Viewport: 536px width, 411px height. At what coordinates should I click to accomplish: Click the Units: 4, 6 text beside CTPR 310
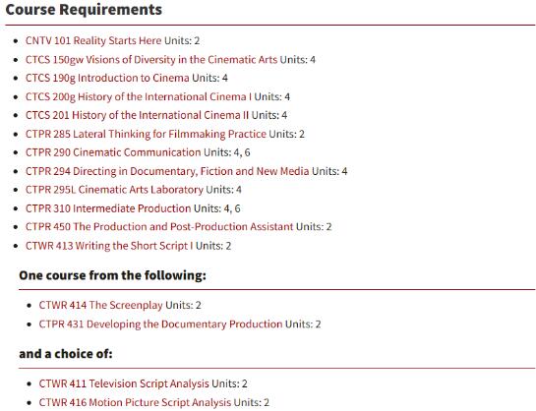click(217, 208)
